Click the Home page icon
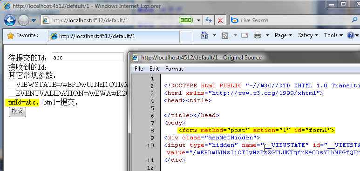Screen dimensions: 360x171 [204, 35]
